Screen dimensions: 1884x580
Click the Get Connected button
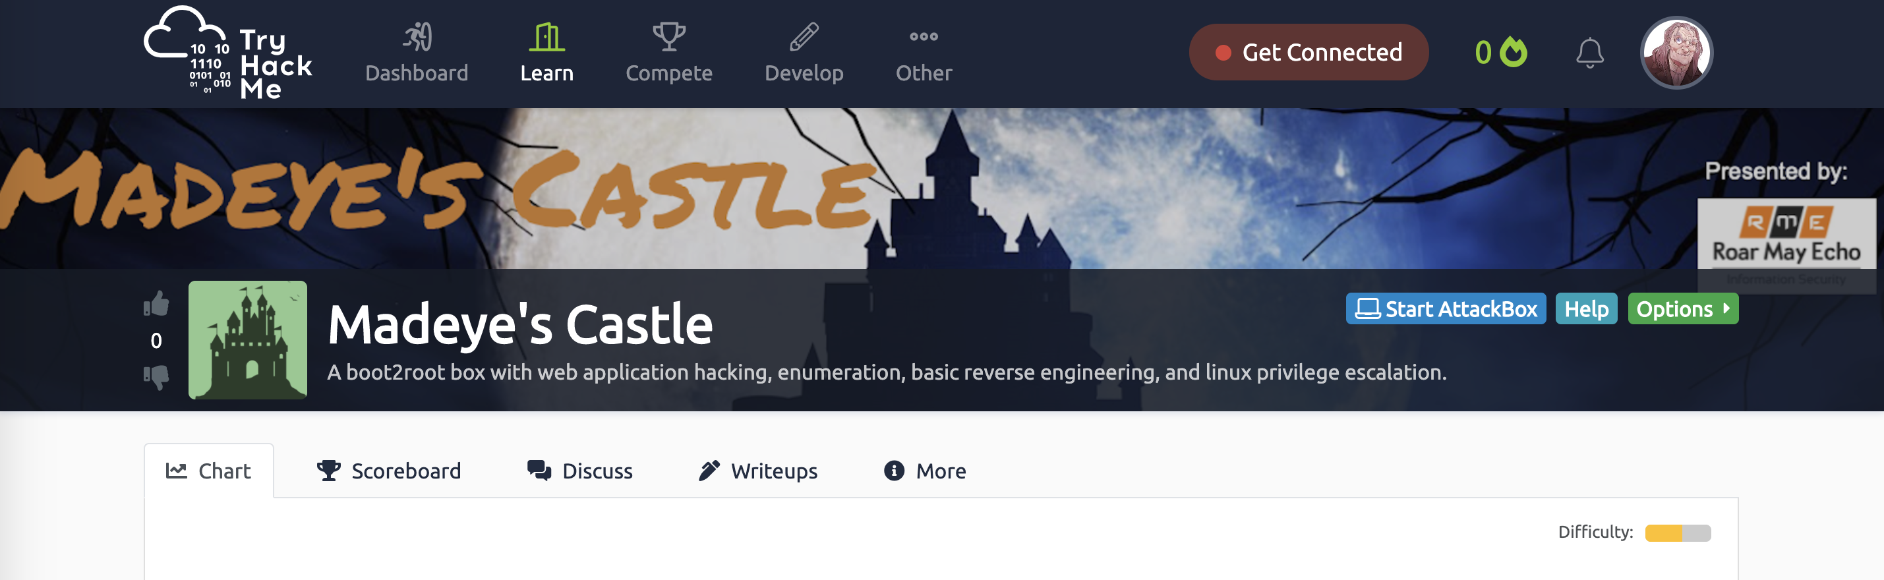click(1309, 53)
